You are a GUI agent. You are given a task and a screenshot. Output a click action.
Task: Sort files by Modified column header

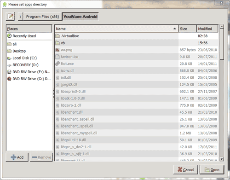tap(207, 29)
